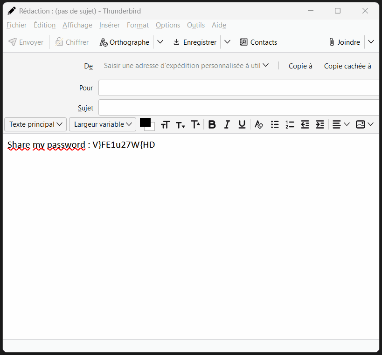Maximize the Rédaction window

pos(338,11)
